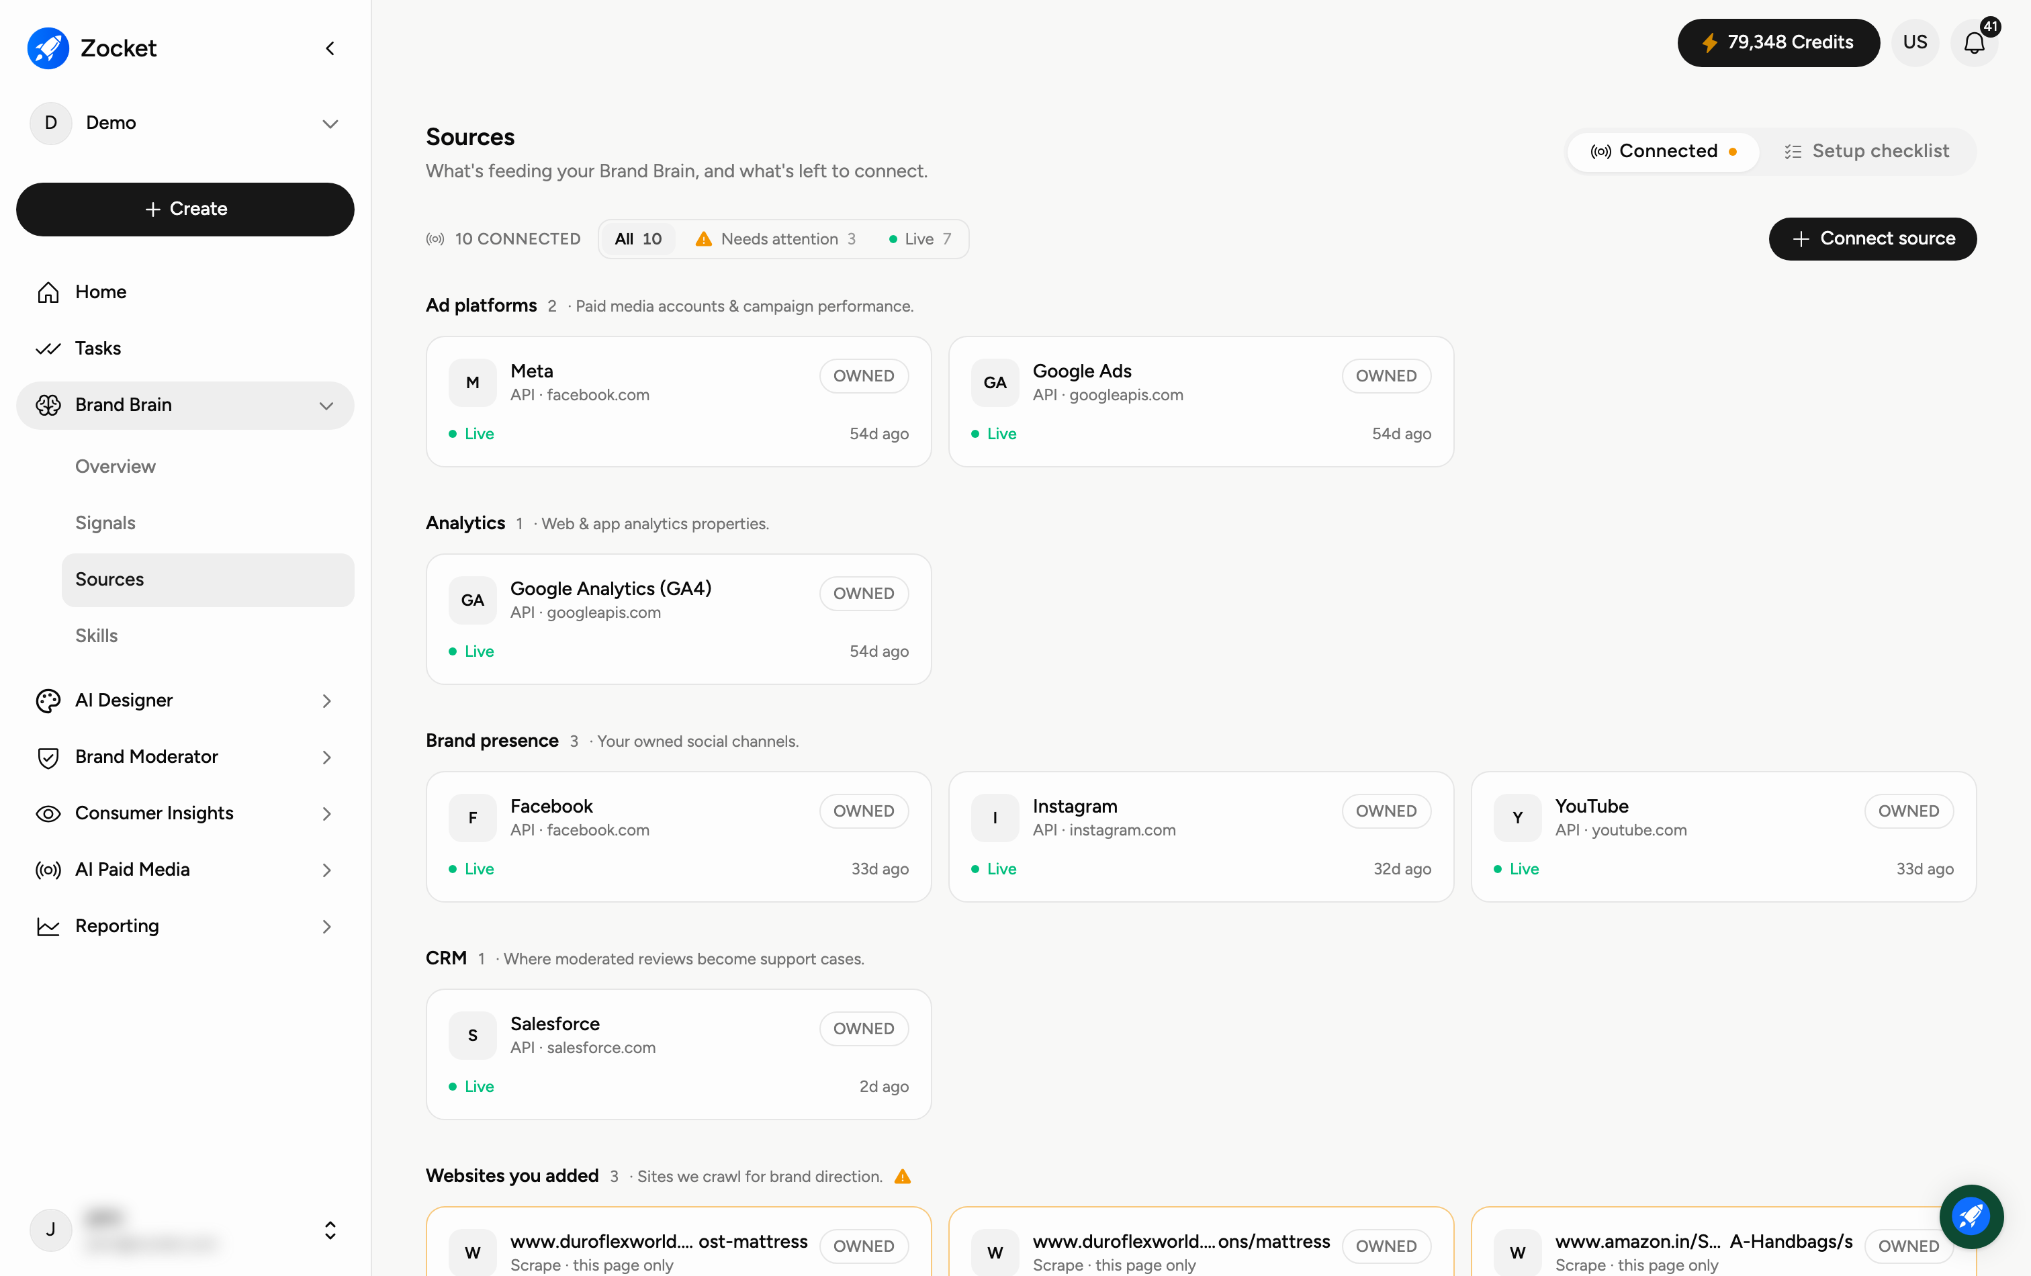Click the Connect source button

(x=1872, y=238)
